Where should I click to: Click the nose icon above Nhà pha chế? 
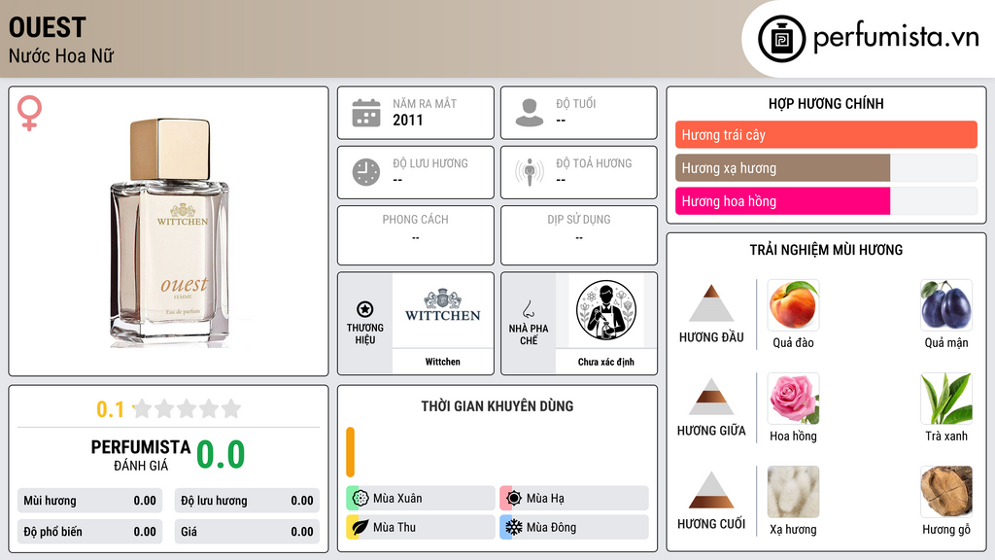528,309
